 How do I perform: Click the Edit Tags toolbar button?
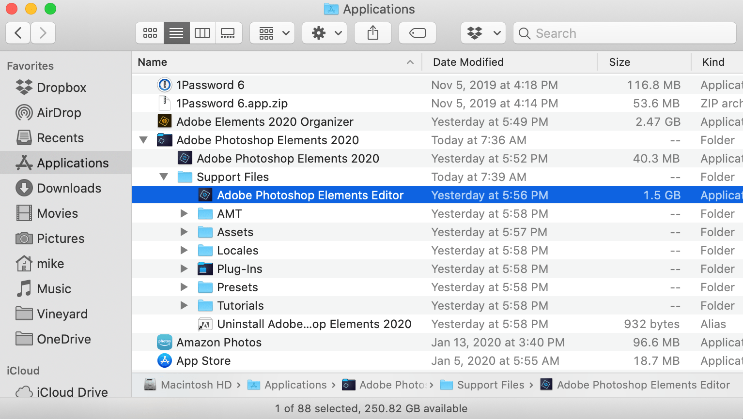pos(418,33)
